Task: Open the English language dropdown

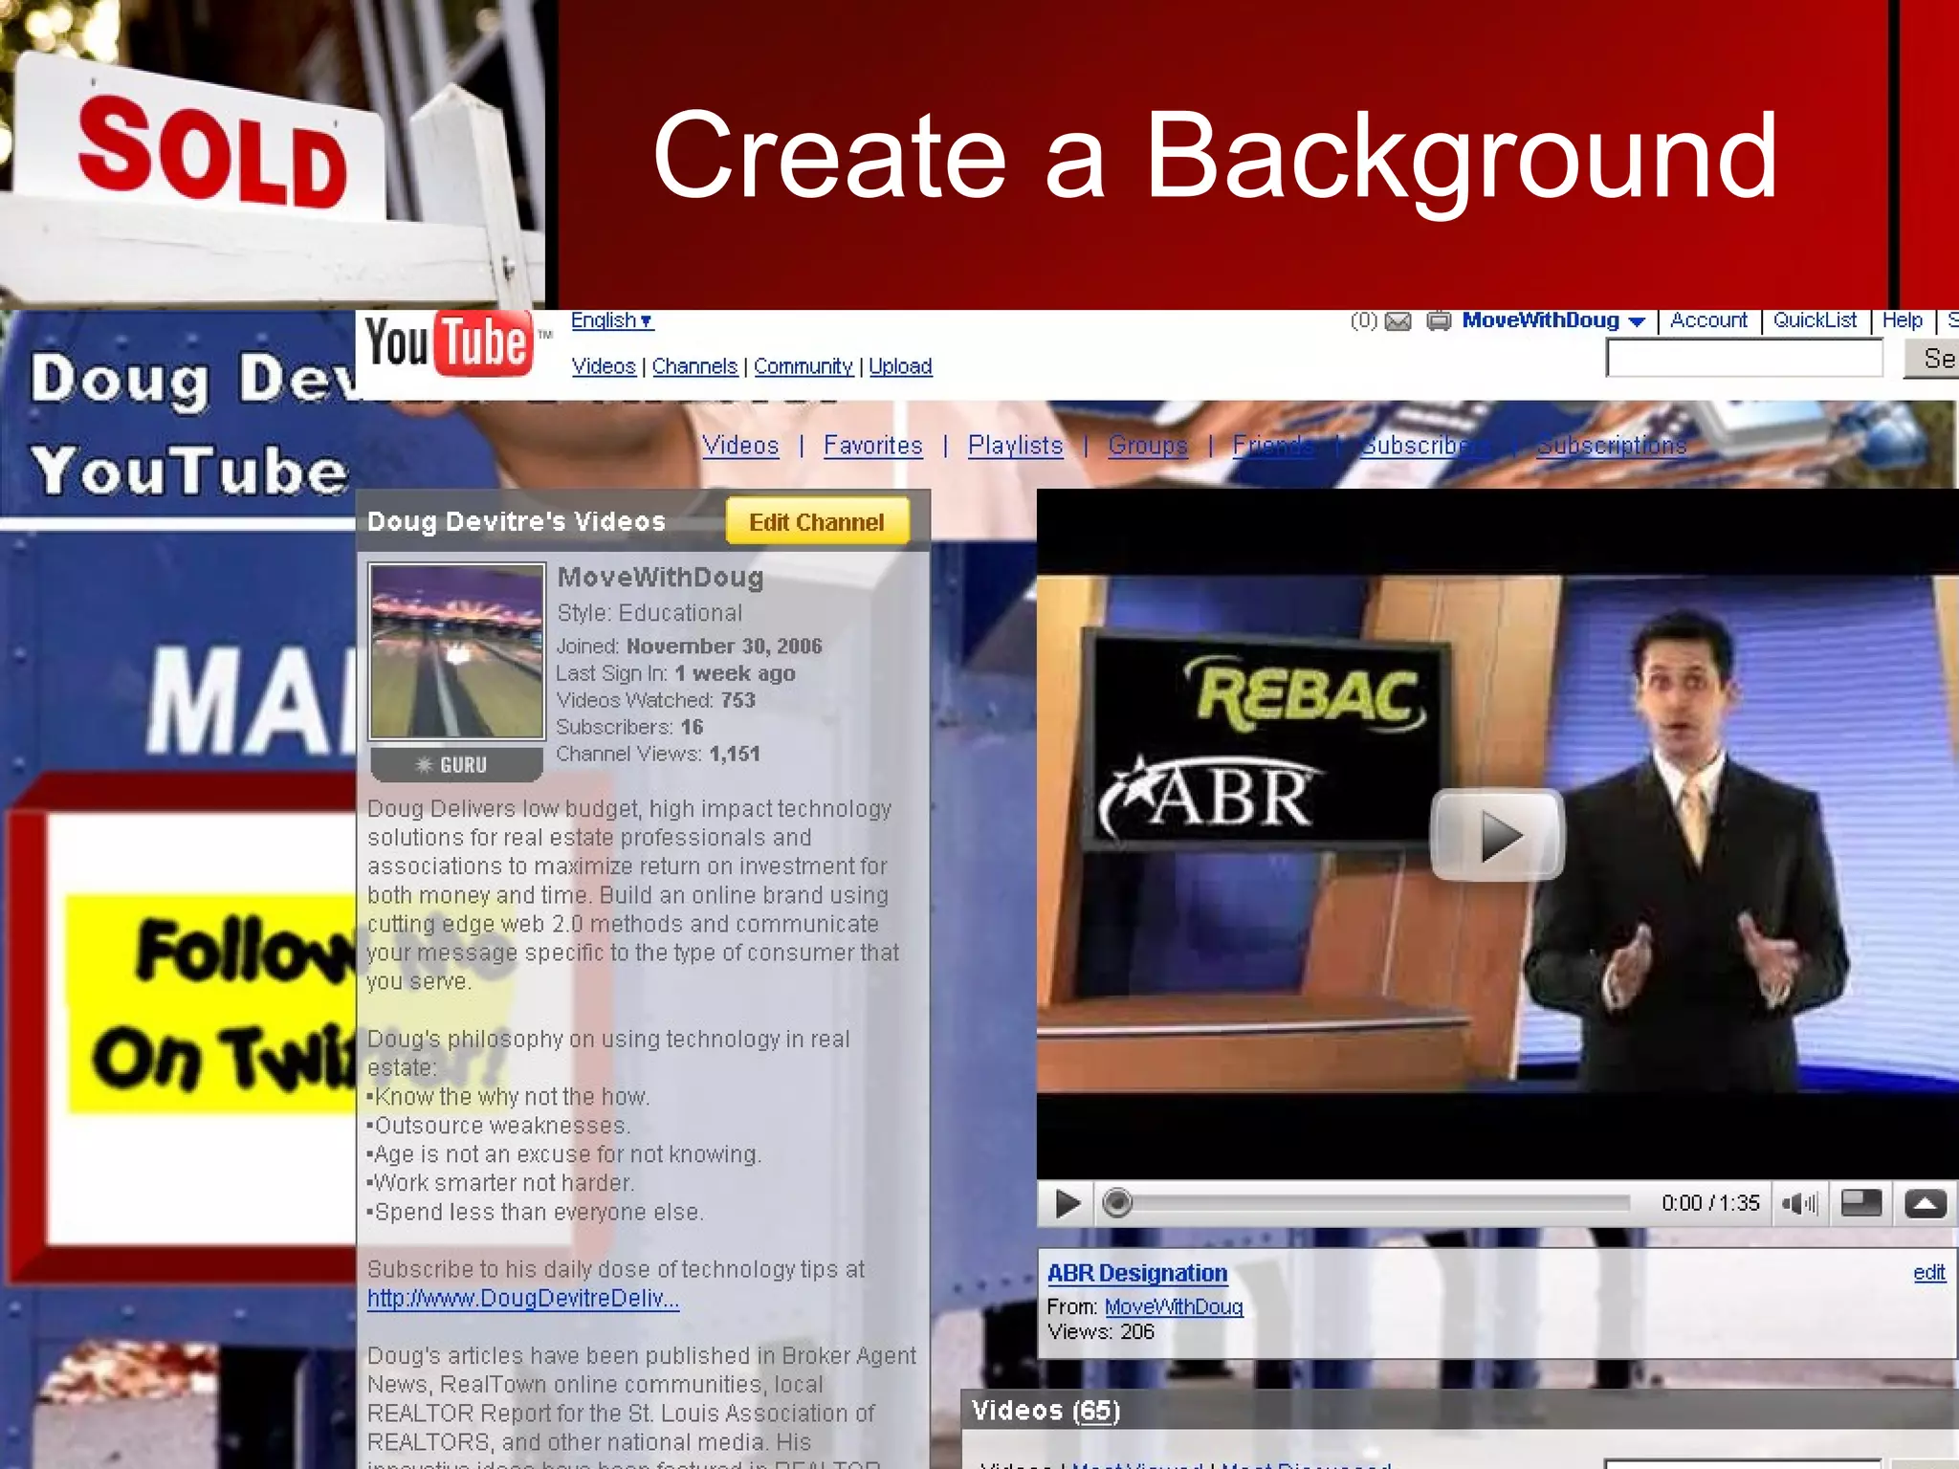Action: 611,320
